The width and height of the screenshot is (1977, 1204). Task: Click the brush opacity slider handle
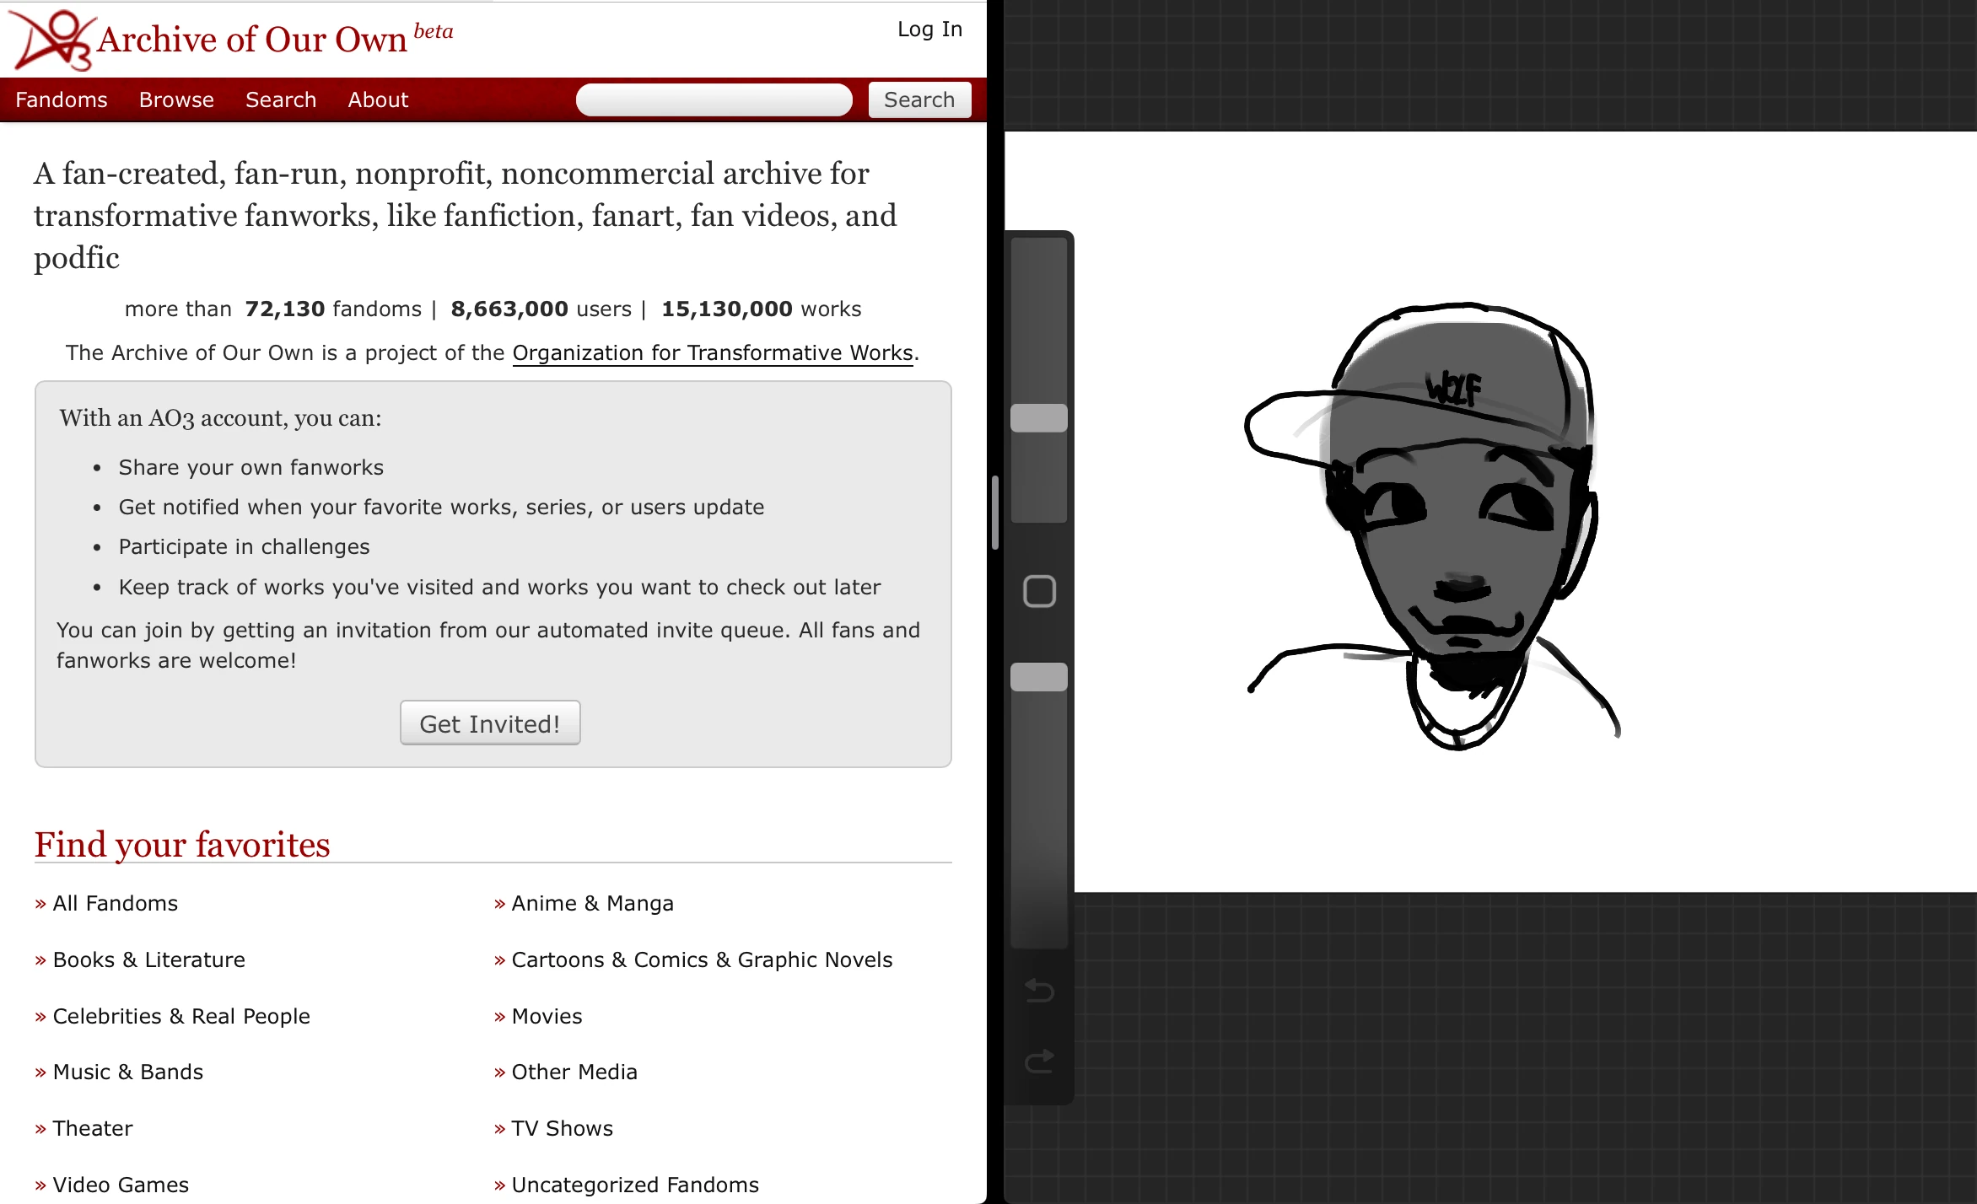[1039, 677]
